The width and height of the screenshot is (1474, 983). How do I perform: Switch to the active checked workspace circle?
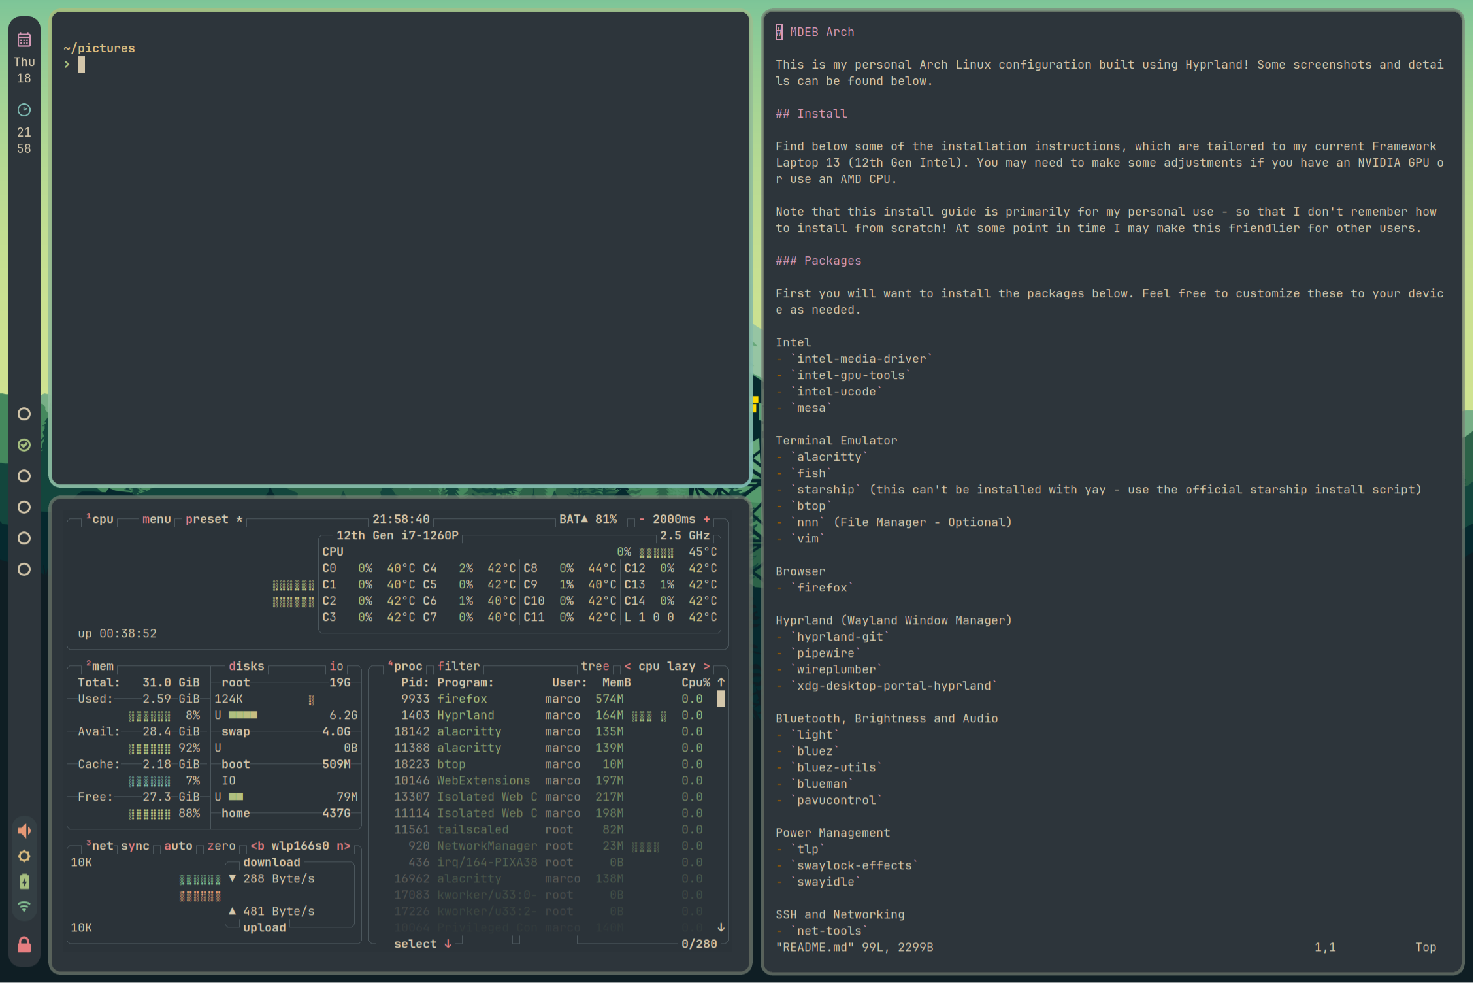click(24, 445)
